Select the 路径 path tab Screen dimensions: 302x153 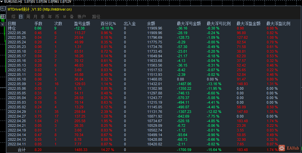point(96,17)
